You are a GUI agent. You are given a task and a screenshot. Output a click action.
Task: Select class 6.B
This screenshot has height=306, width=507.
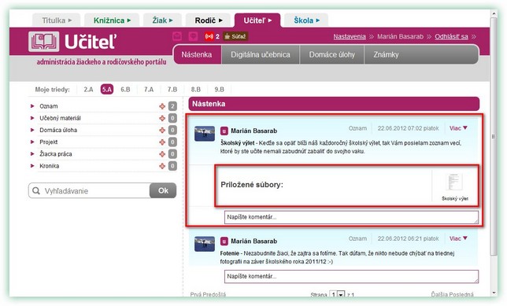pyautogui.click(x=125, y=90)
